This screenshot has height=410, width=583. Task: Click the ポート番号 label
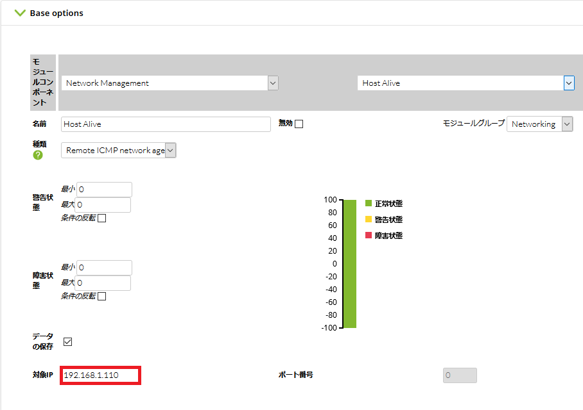click(x=295, y=375)
